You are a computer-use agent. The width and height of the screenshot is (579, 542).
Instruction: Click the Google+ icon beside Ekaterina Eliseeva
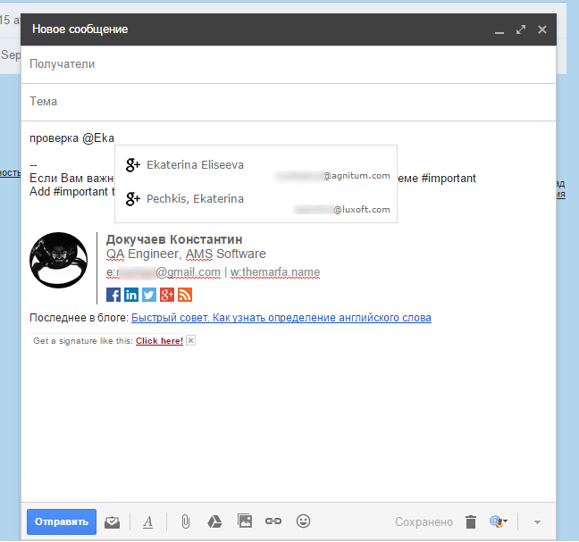(133, 165)
